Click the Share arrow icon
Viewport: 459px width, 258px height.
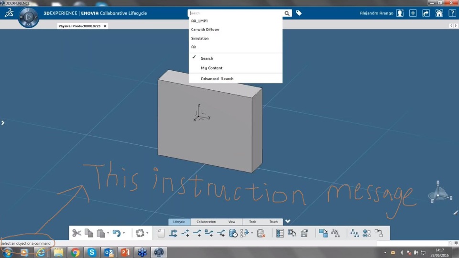click(x=426, y=13)
